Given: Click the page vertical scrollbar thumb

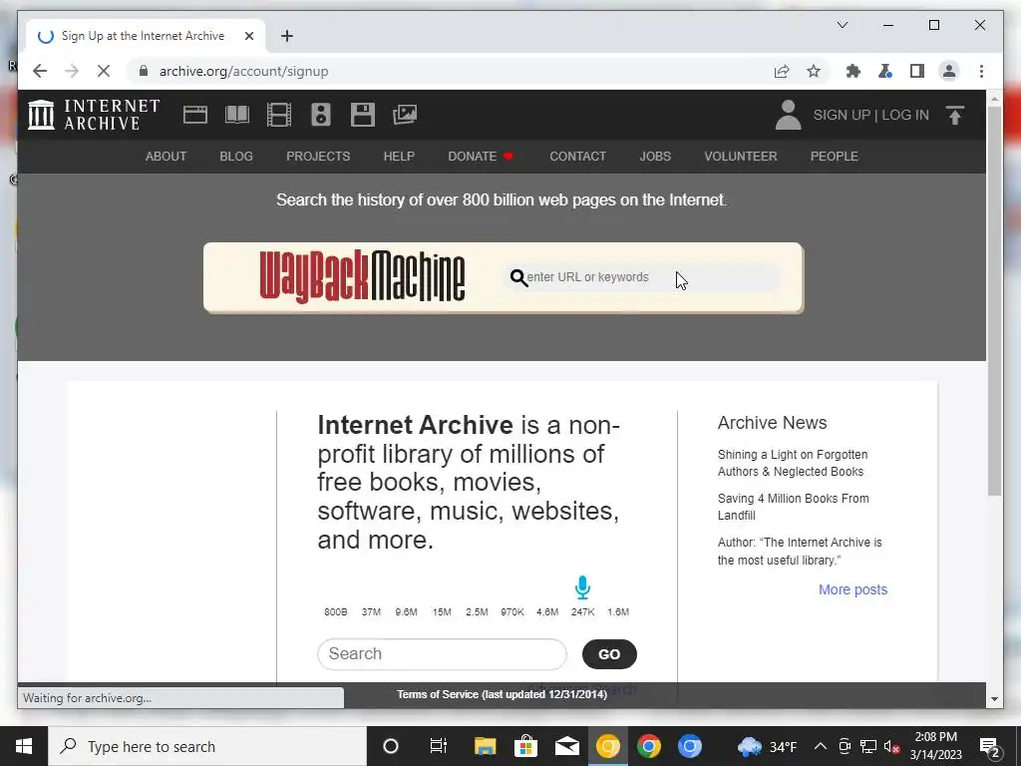Looking at the screenshot, I should tap(994, 300).
